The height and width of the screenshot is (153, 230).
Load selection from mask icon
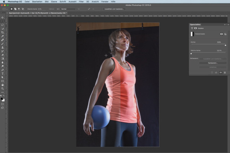tap(212, 72)
